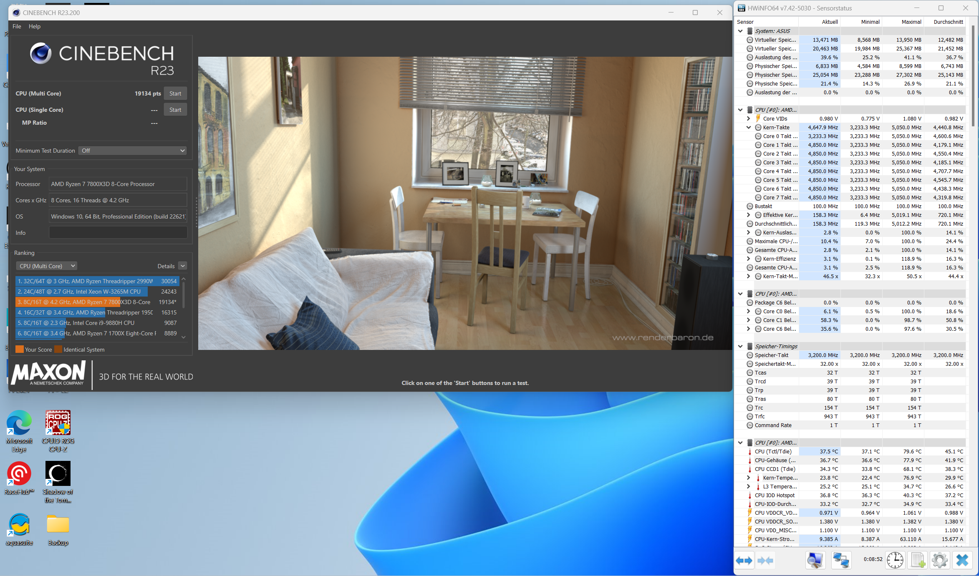The image size is (979, 576).
Task: Click orange Your Score legend swatch
Action: tap(20, 350)
